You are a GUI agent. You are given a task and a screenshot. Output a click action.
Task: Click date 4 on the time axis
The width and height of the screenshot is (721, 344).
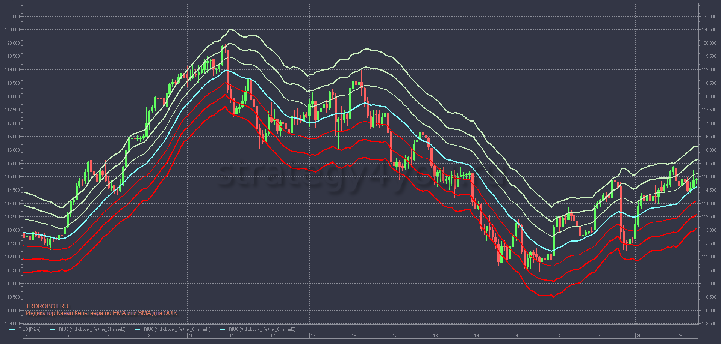coord(27,335)
